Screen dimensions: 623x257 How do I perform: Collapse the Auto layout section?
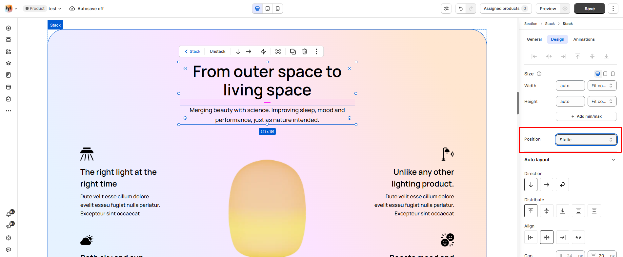pyautogui.click(x=613, y=160)
